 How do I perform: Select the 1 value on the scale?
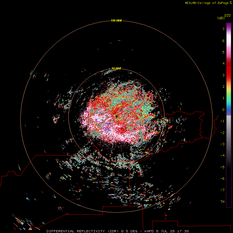tap(223, 98)
